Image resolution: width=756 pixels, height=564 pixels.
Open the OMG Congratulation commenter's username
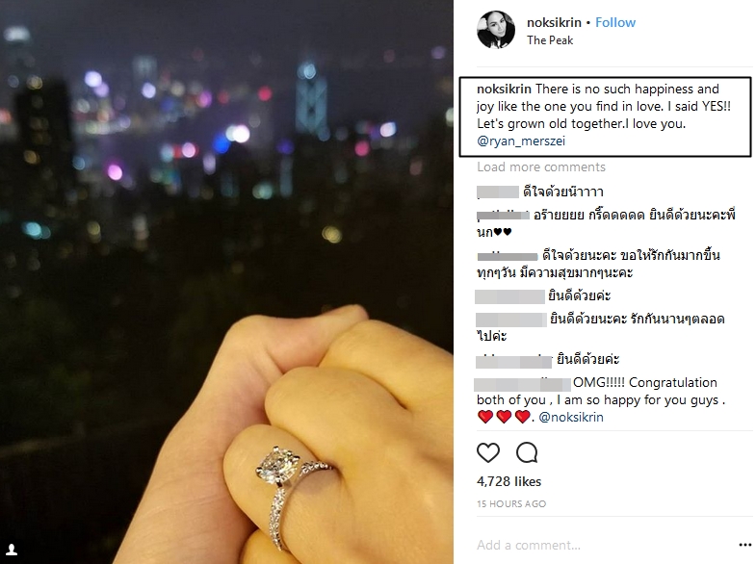point(523,384)
